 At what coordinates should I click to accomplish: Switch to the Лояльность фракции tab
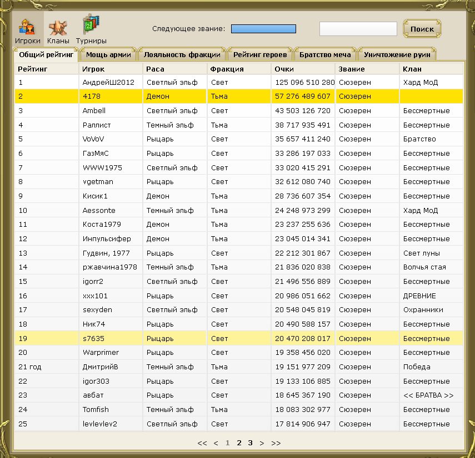click(182, 55)
